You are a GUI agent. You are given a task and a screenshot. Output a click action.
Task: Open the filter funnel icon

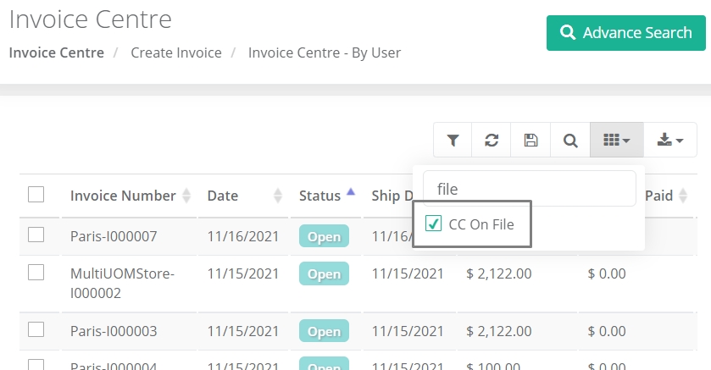[453, 140]
